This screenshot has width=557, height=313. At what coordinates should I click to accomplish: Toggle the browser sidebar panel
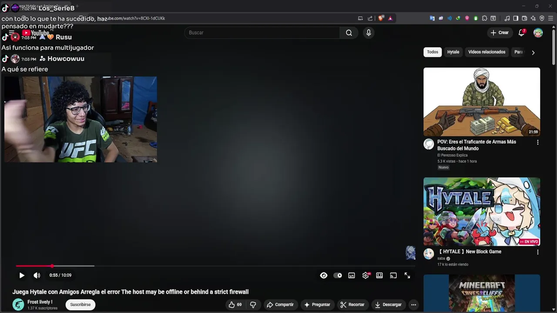[x=516, y=18]
